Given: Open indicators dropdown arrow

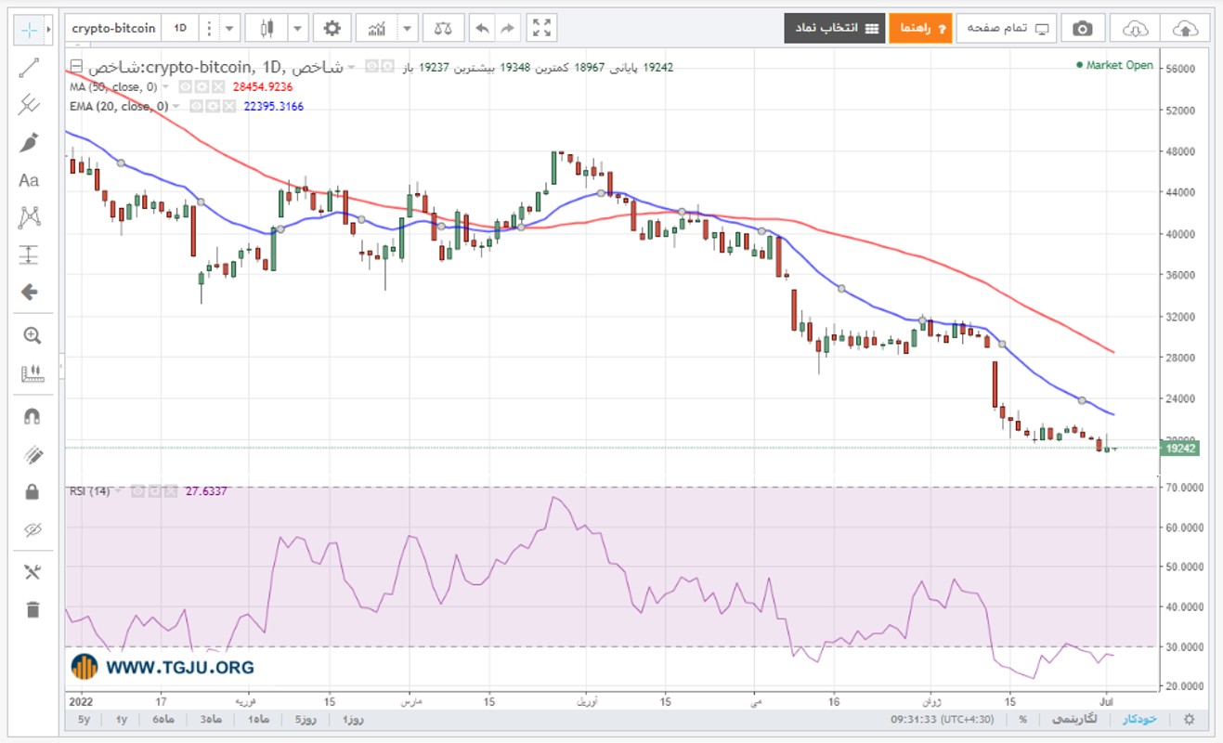Looking at the screenshot, I should point(407,28).
